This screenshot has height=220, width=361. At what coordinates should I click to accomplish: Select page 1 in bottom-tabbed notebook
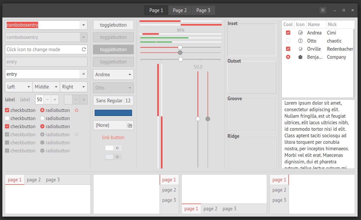tap(191, 209)
